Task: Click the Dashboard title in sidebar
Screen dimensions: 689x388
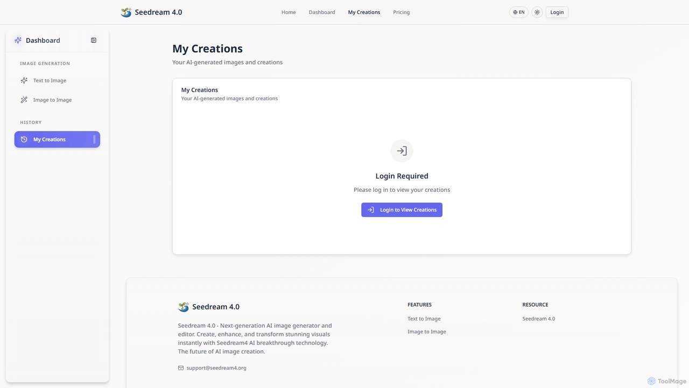Action: click(x=43, y=40)
